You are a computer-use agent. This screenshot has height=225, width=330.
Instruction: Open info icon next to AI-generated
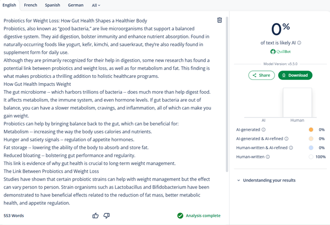[263, 130]
